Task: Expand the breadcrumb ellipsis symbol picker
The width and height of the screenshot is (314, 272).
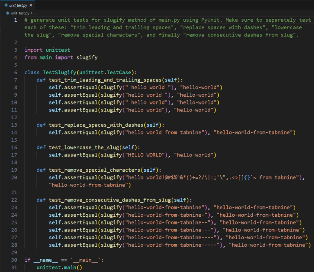Action: click(x=36, y=13)
